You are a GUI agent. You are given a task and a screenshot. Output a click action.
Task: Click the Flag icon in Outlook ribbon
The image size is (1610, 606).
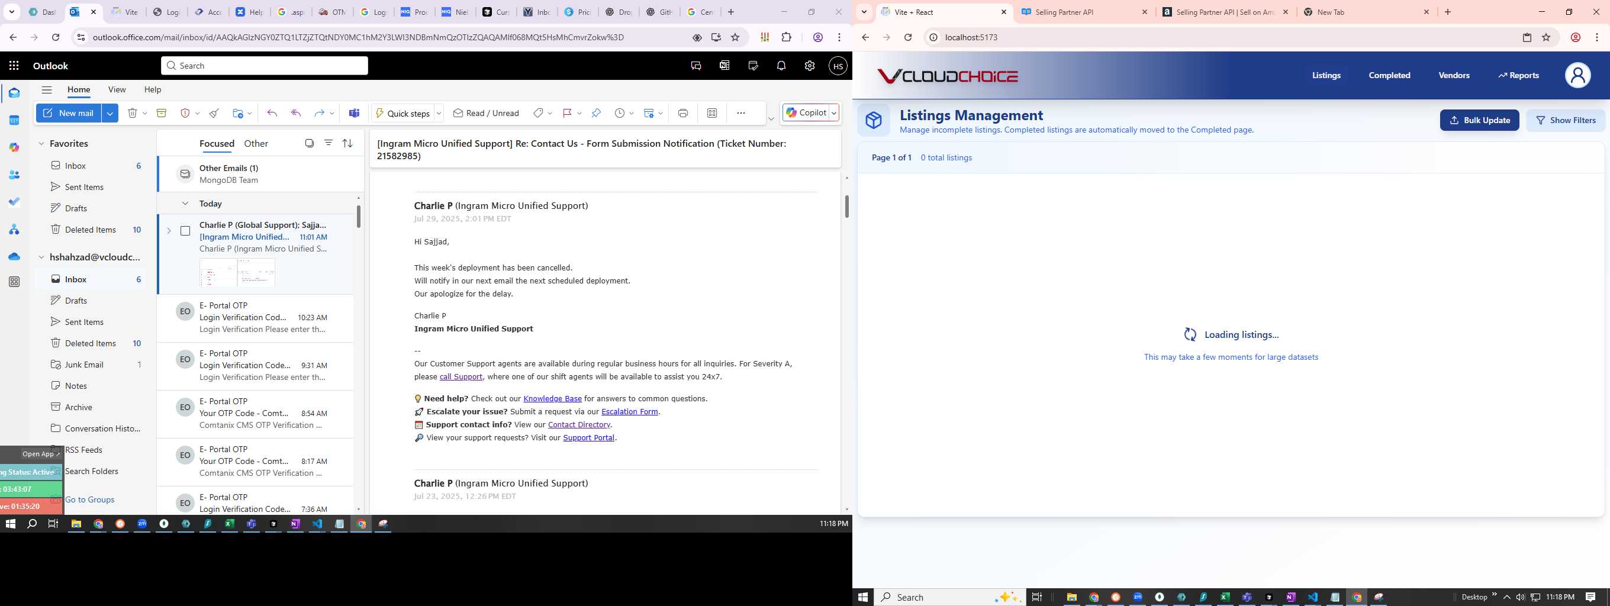(x=567, y=113)
